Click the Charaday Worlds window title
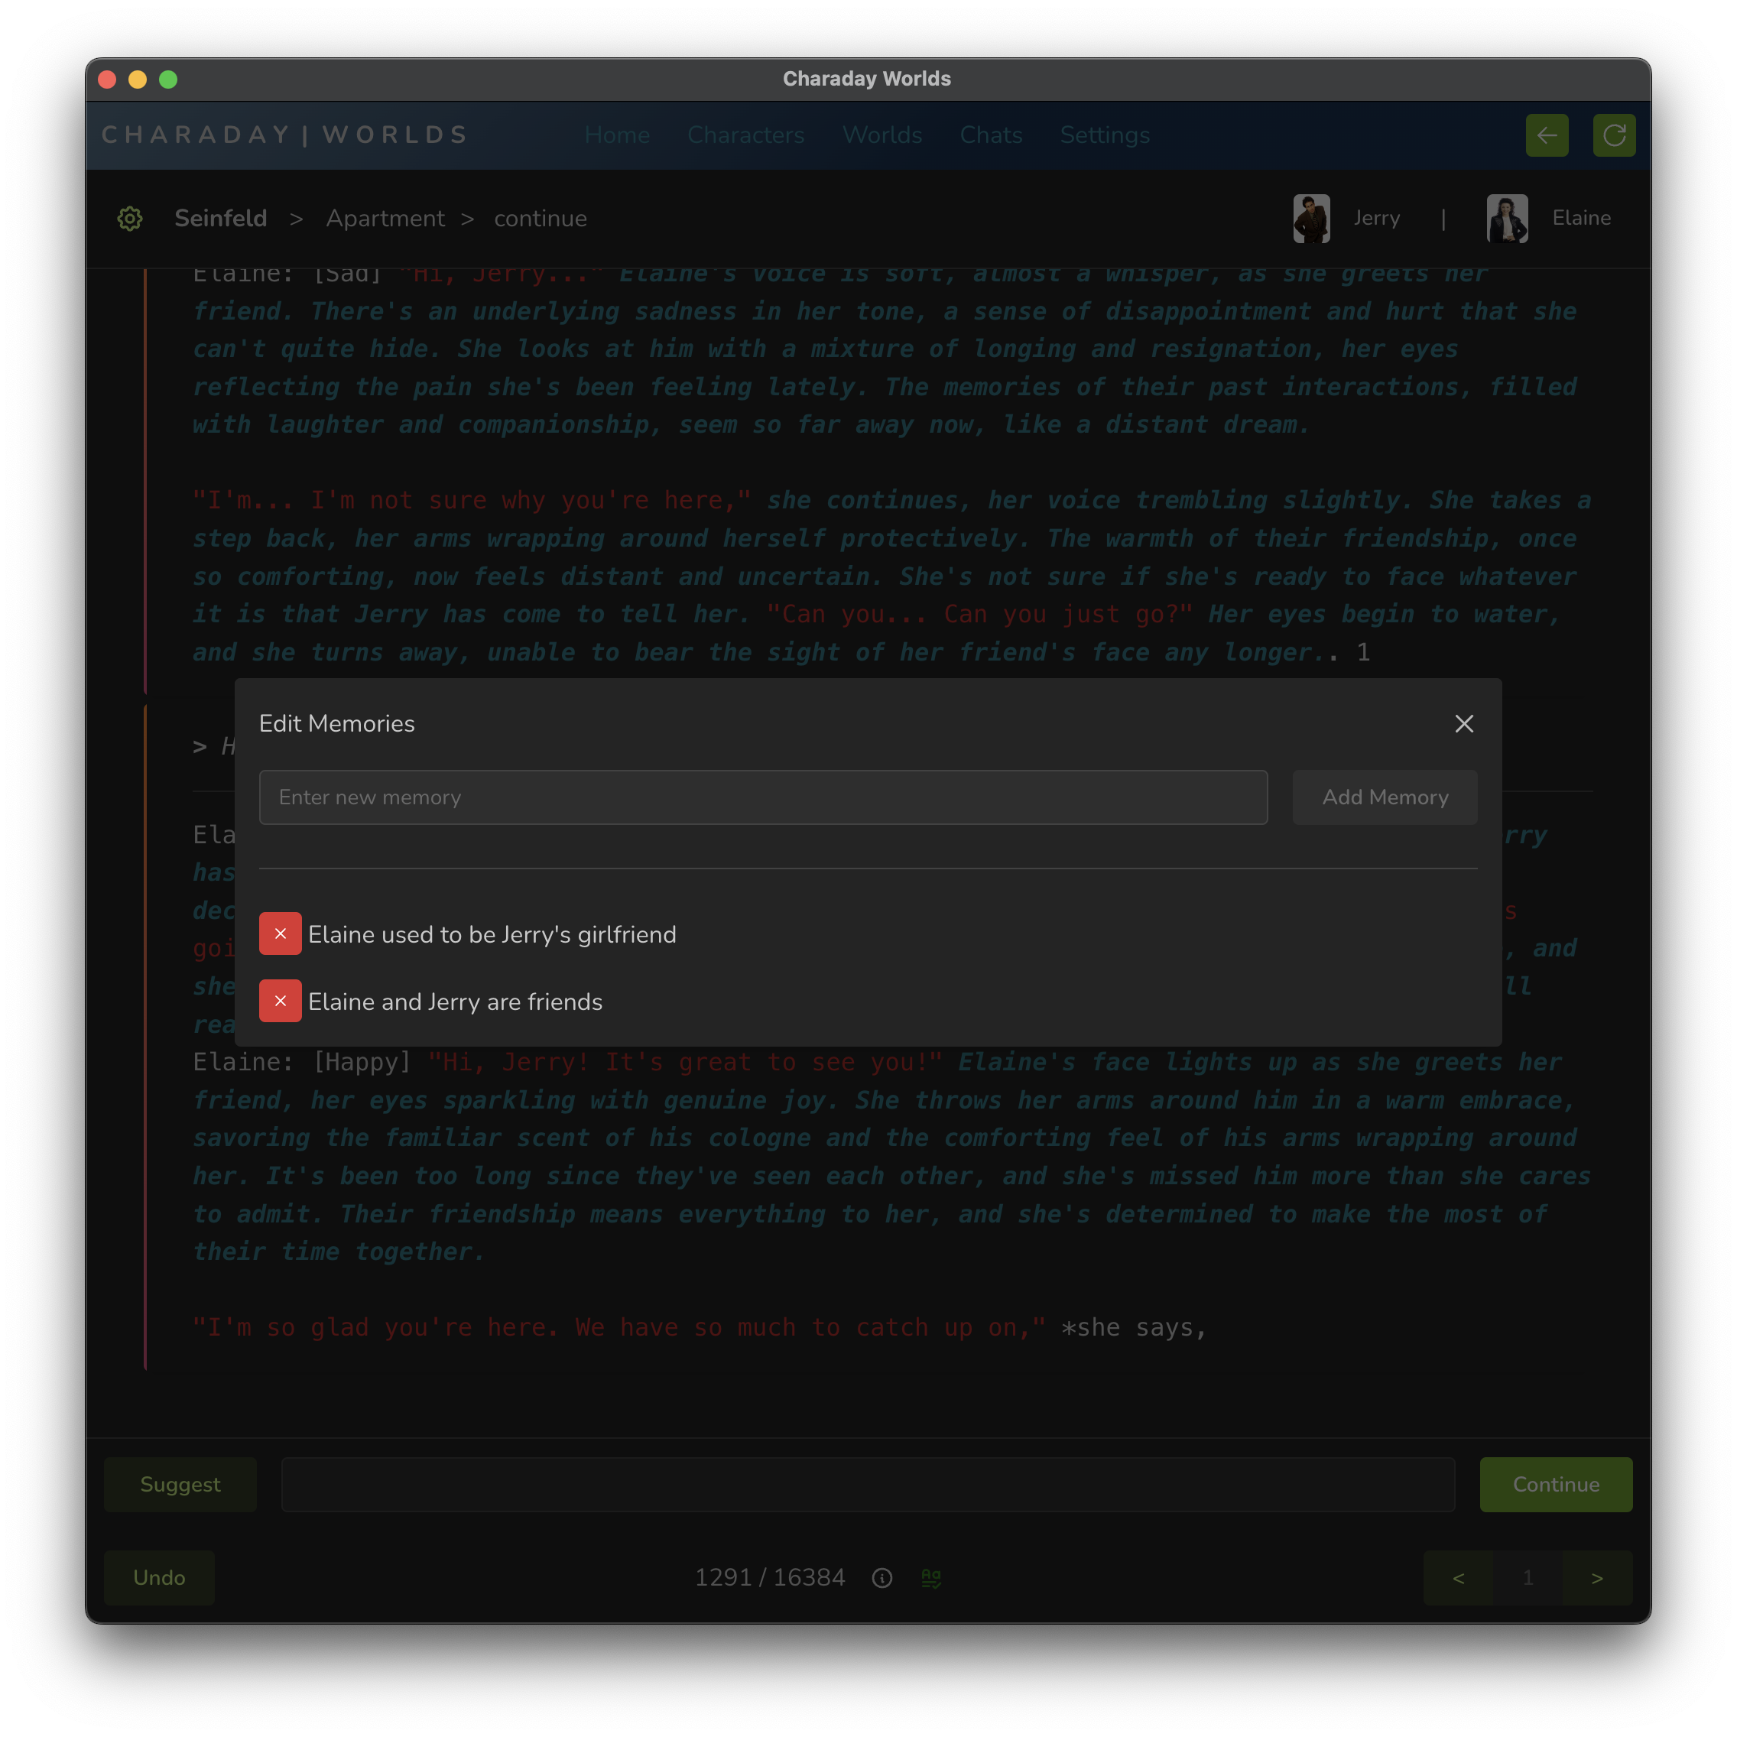 pos(867,79)
